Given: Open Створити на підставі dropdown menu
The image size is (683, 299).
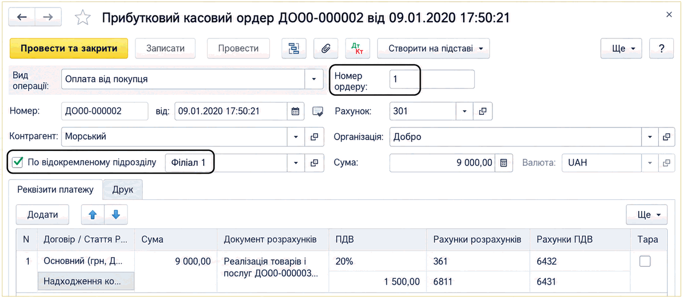Looking at the screenshot, I should coord(433,48).
